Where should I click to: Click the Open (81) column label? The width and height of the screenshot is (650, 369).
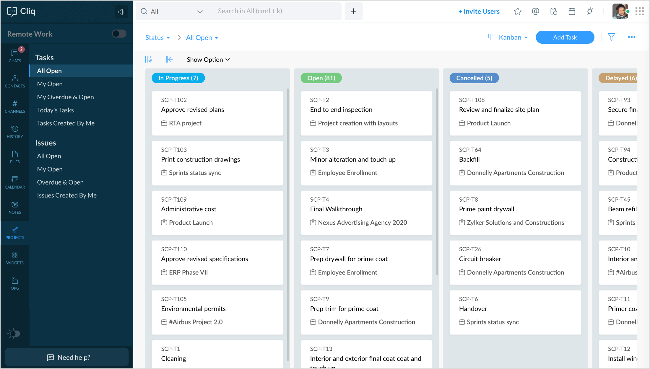click(x=321, y=78)
